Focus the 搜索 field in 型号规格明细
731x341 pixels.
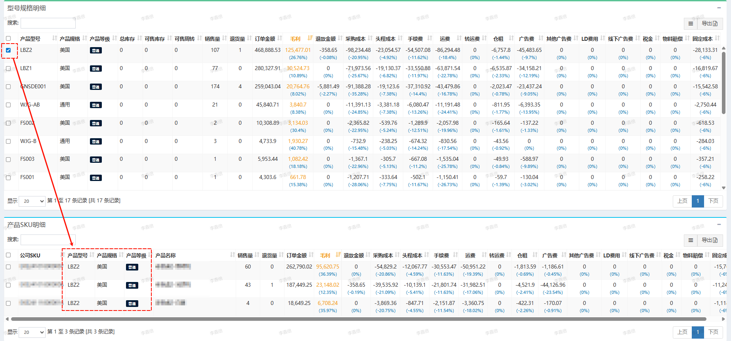pyautogui.click(x=48, y=23)
